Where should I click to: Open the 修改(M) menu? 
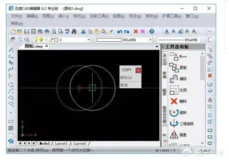[x=152, y=16]
